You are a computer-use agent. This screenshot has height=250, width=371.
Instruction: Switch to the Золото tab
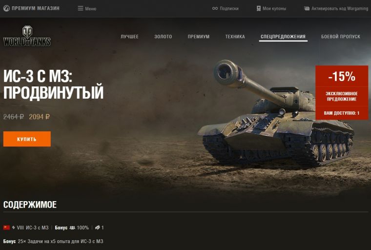coord(163,37)
